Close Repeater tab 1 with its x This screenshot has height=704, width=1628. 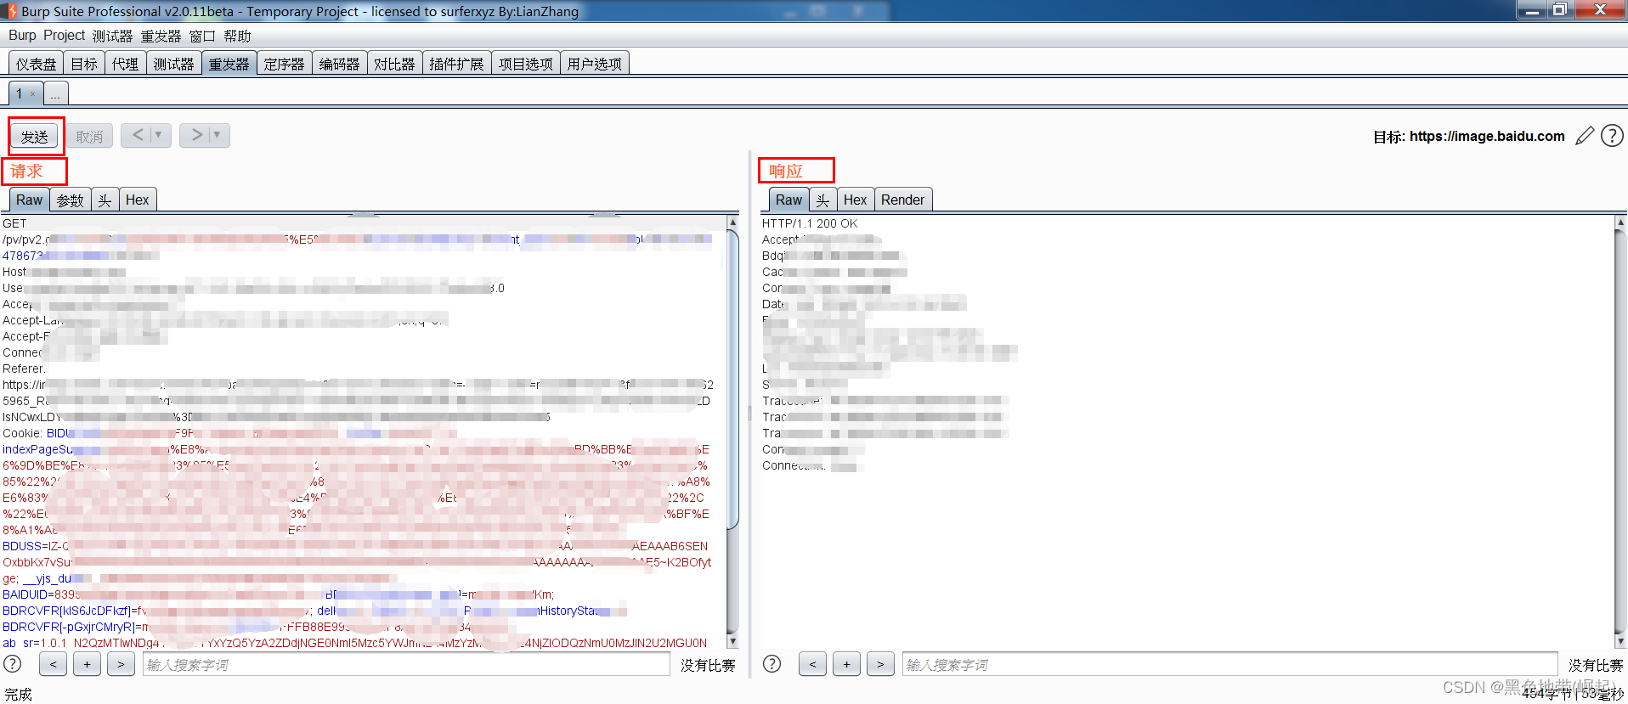click(x=33, y=94)
